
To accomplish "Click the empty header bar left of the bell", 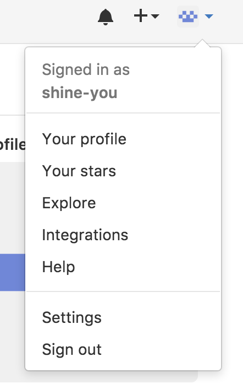I will [47, 21].
